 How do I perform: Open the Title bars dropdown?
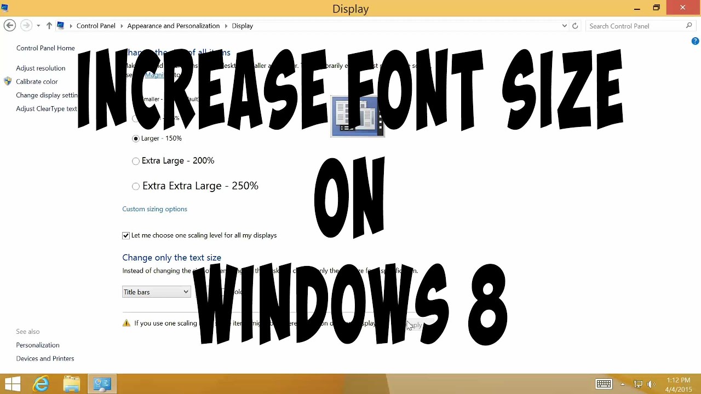pyautogui.click(x=156, y=292)
